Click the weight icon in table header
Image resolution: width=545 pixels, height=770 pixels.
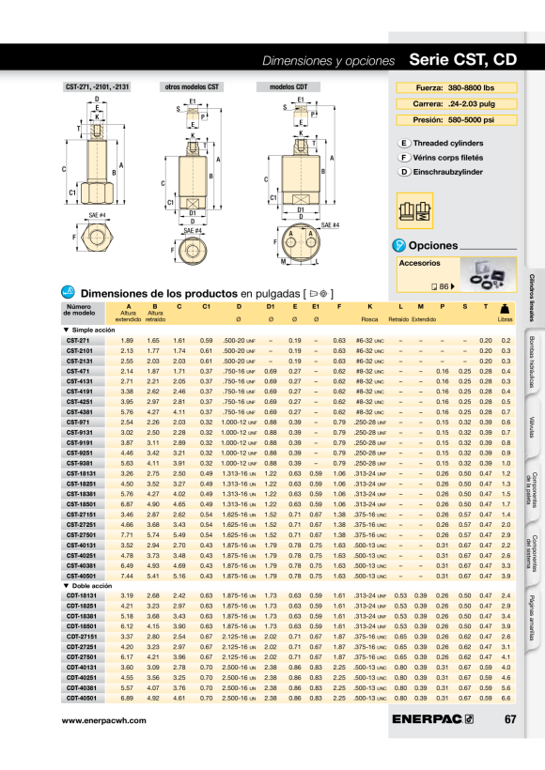click(505, 309)
